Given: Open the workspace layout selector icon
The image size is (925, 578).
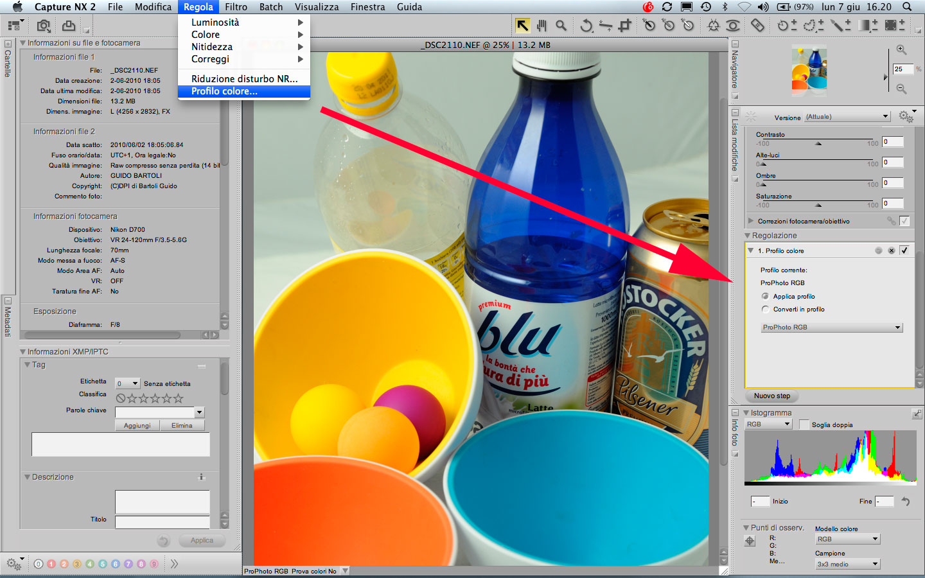Looking at the screenshot, I should (x=15, y=26).
